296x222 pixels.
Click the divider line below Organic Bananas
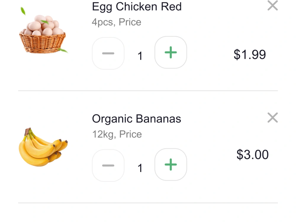(148, 203)
